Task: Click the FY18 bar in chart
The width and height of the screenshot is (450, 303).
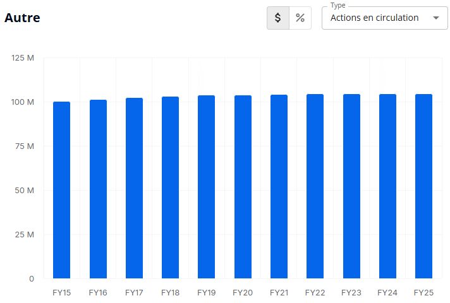Action: pyautogui.click(x=171, y=187)
